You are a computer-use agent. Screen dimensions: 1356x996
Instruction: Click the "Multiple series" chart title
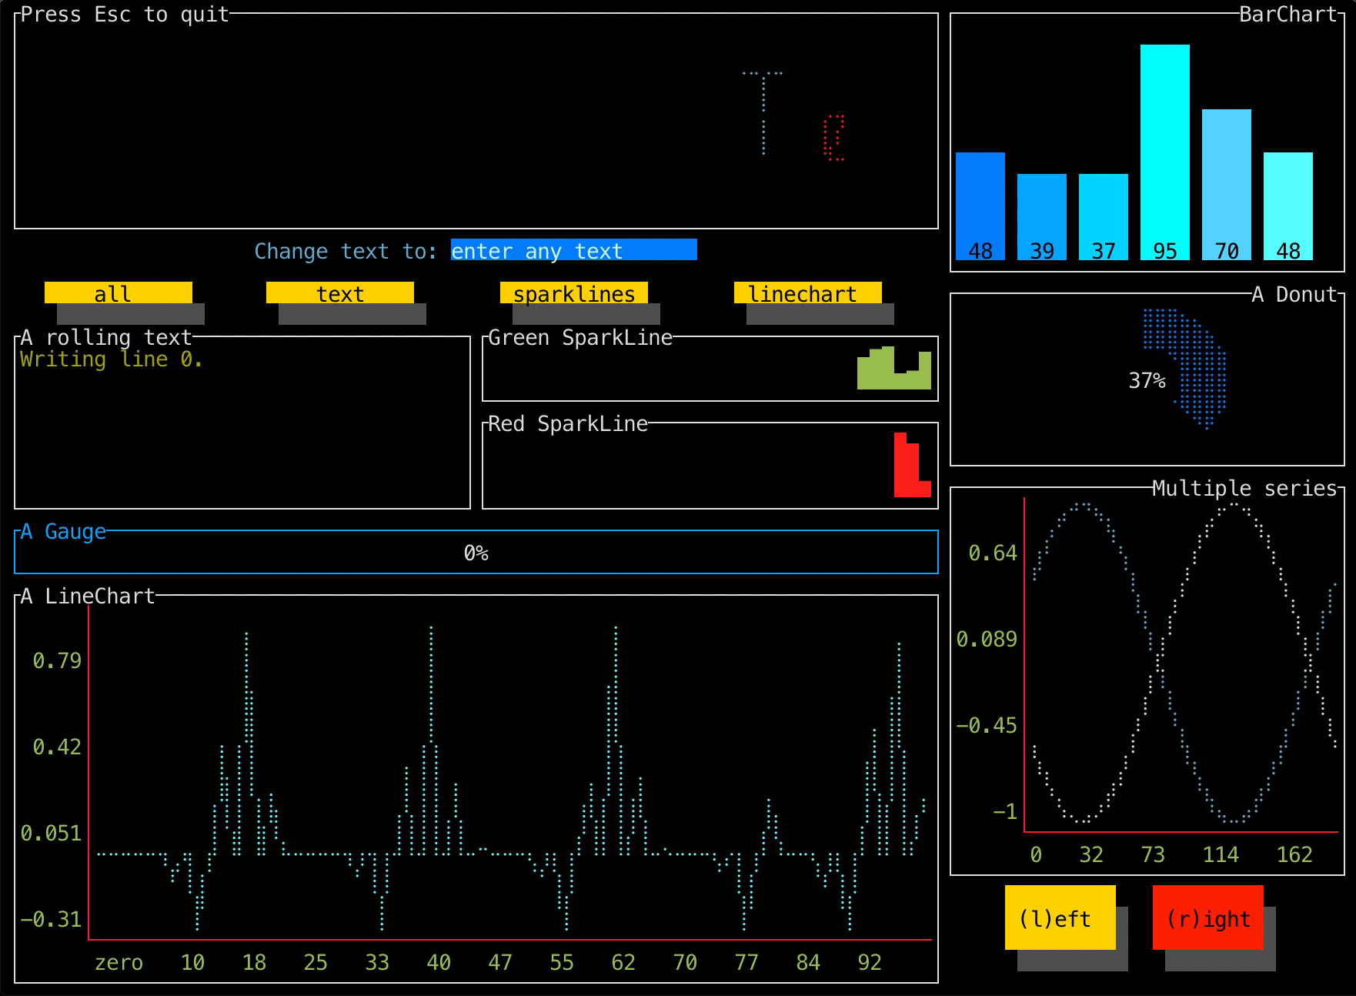point(1245,488)
